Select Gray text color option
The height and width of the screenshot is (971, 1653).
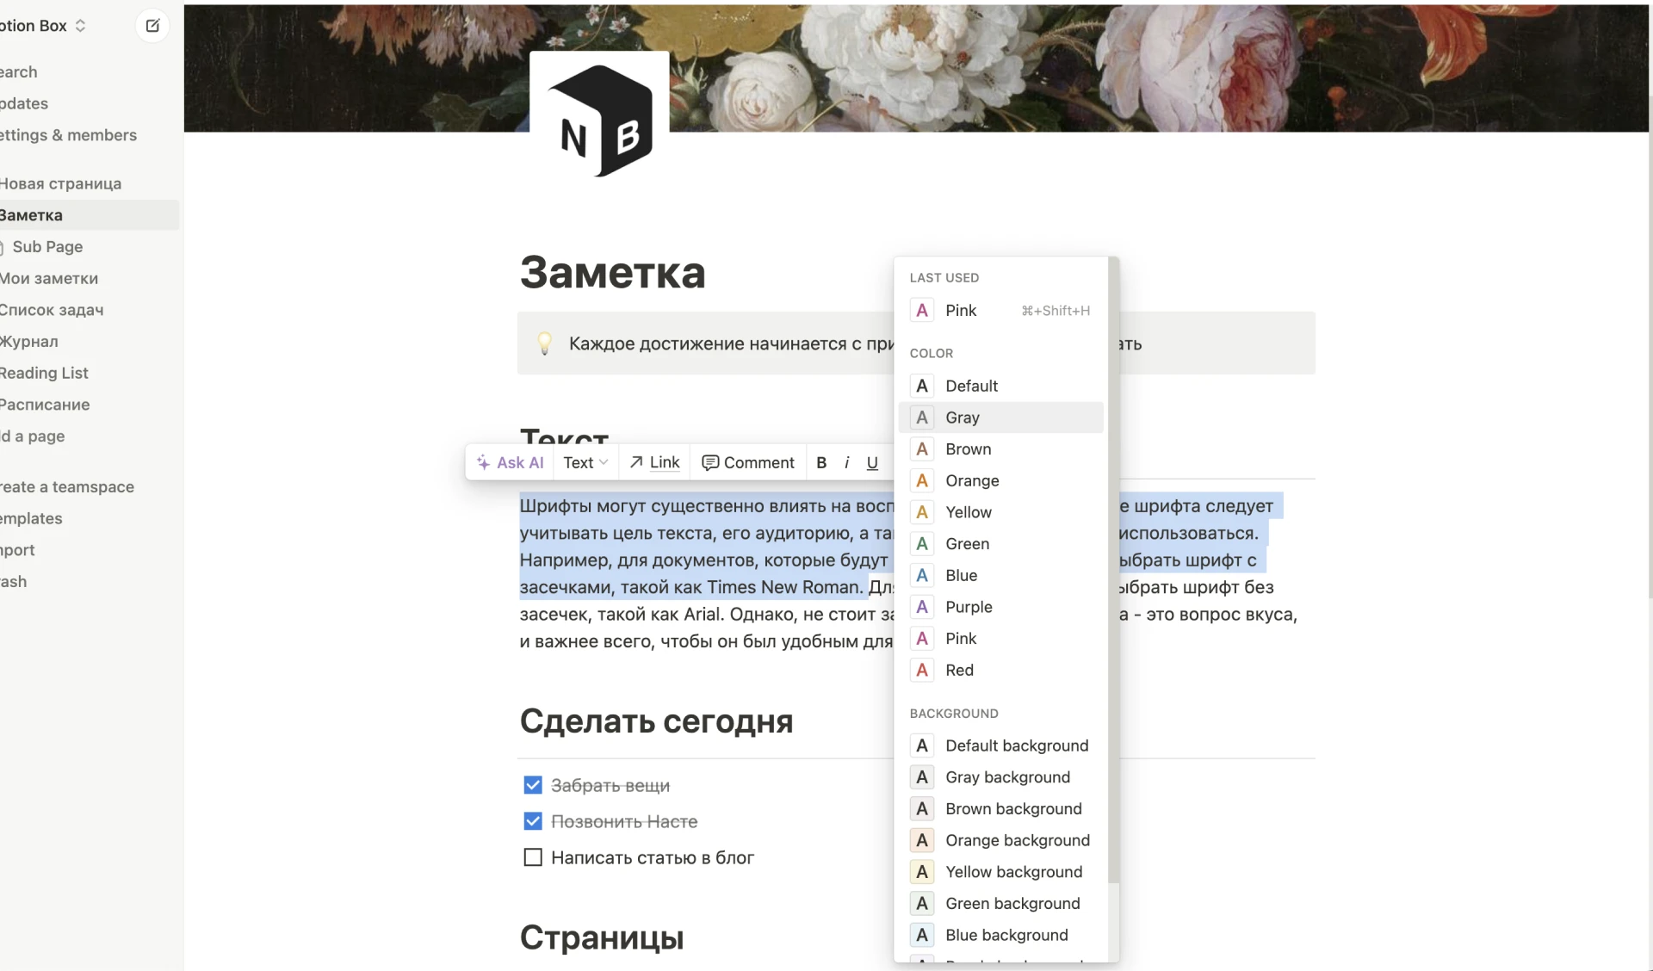[x=1001, y=416]
